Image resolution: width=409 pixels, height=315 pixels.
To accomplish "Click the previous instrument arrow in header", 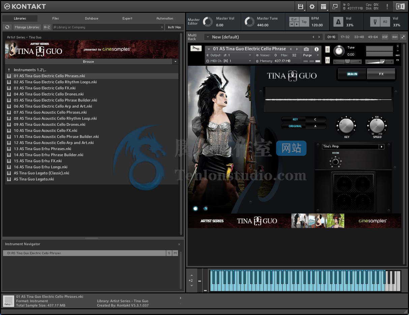I will 291,49.
